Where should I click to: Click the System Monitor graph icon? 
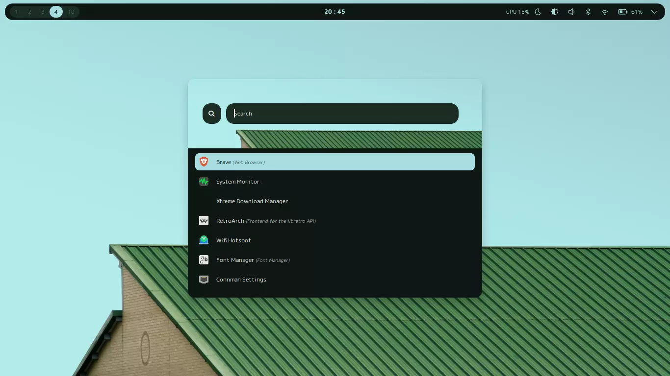(x=204, y=182)
